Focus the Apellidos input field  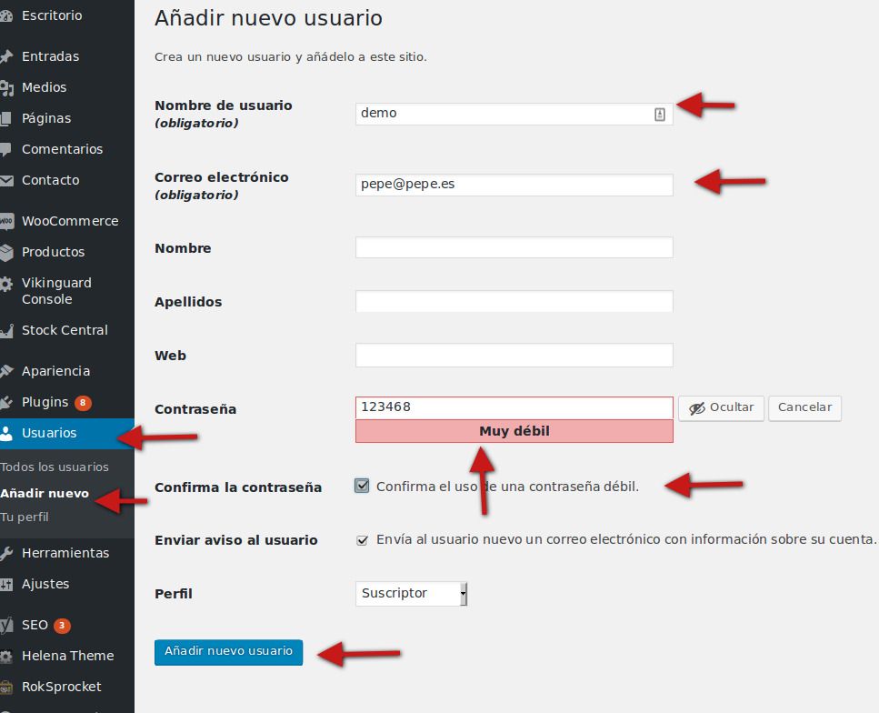click(514, 301)
